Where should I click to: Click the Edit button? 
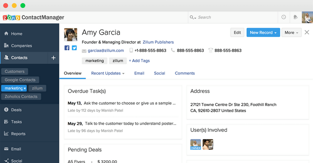[237, 33]
